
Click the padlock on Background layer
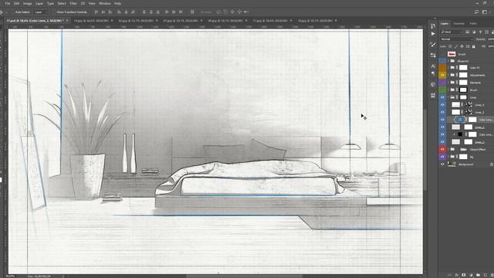[491, 164]
